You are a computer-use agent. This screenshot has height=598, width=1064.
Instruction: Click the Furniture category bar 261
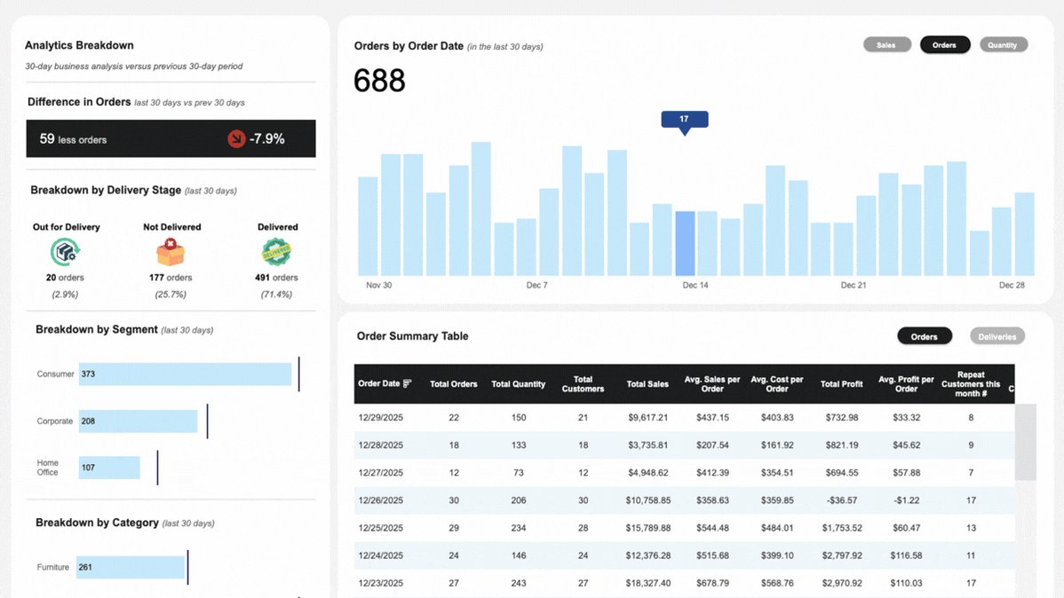click(131, 568)
